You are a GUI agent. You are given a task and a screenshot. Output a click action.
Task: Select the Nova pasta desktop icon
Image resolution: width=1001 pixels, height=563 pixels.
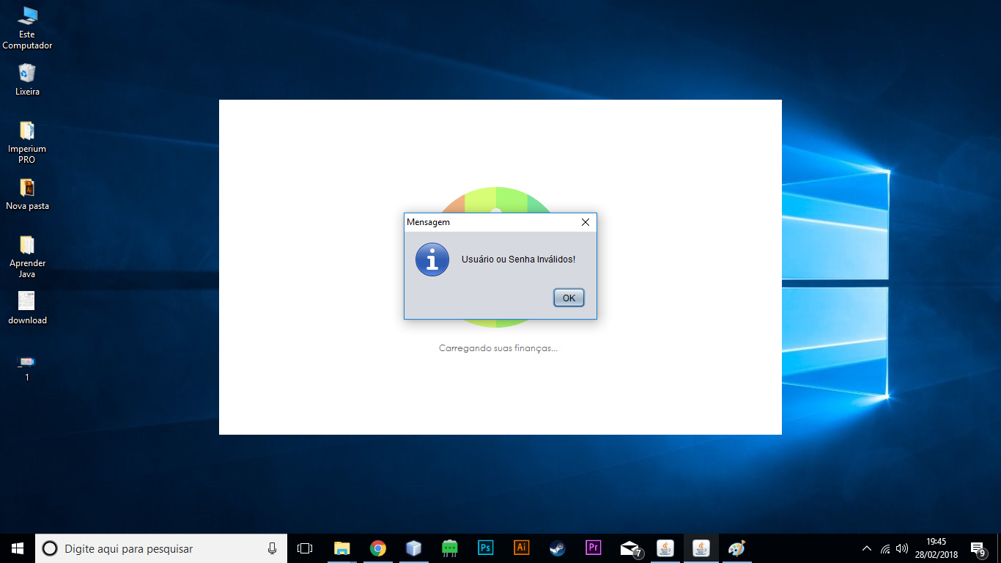point(27,194)
